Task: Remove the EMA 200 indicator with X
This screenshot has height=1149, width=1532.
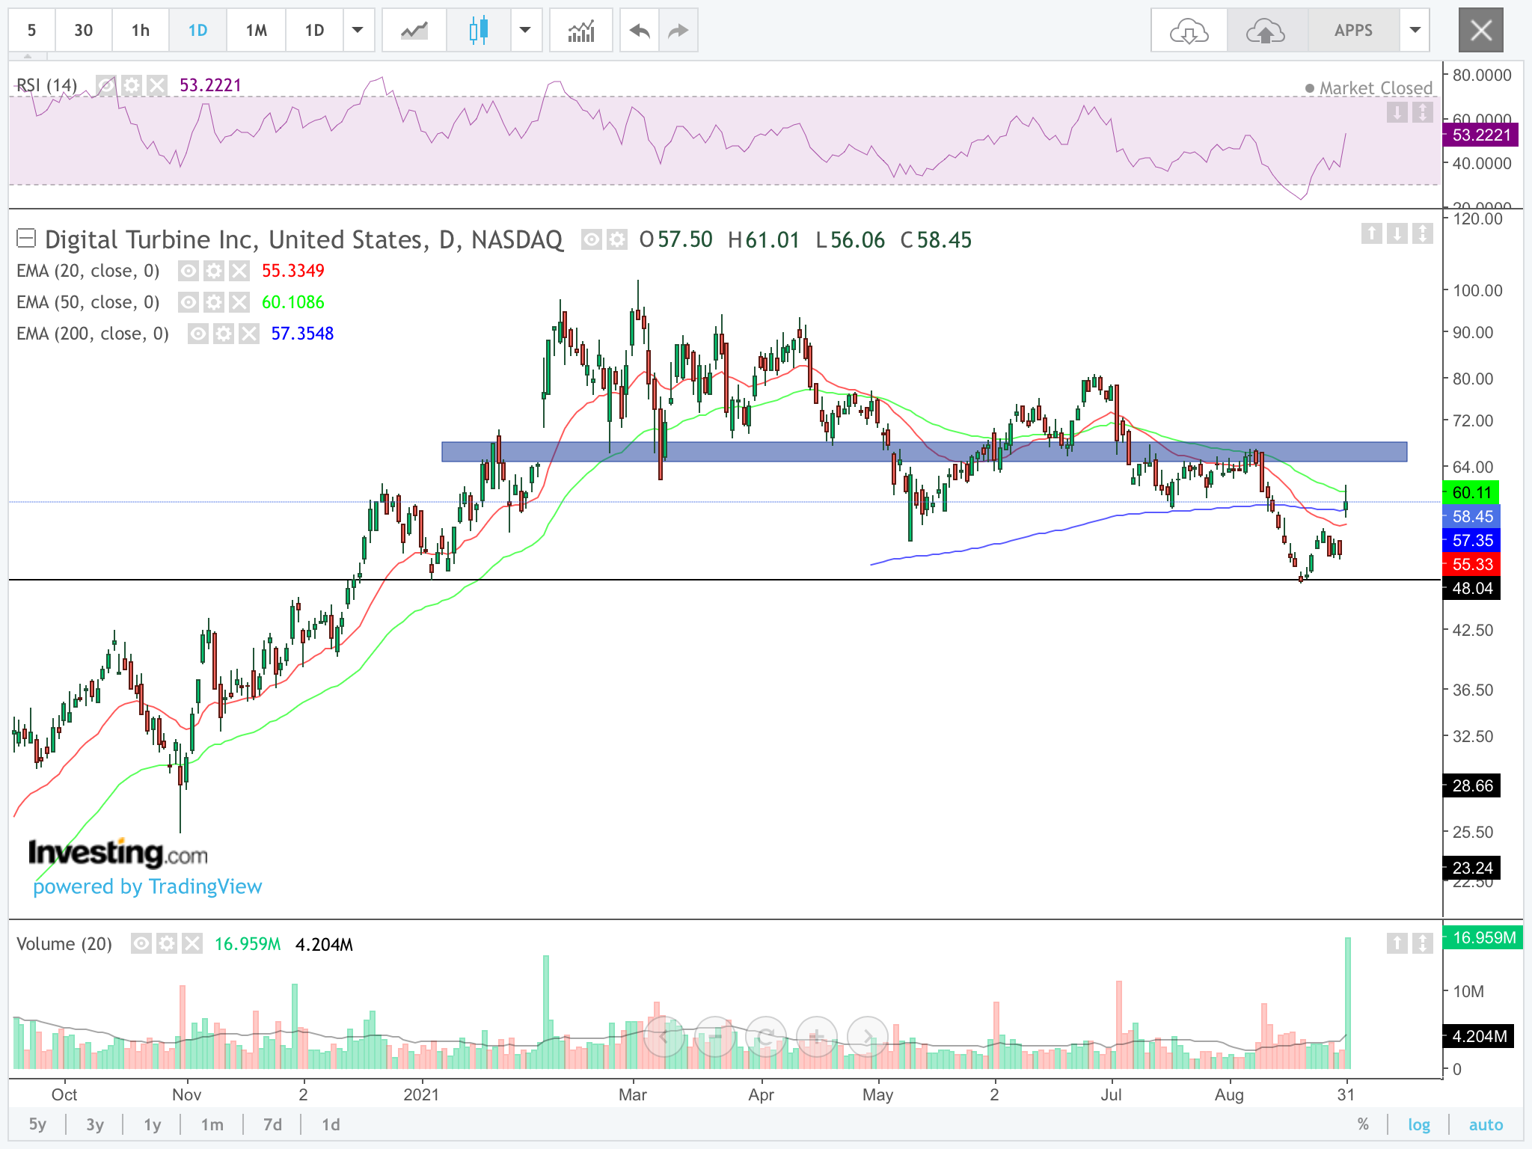Action: click(248, 334)
